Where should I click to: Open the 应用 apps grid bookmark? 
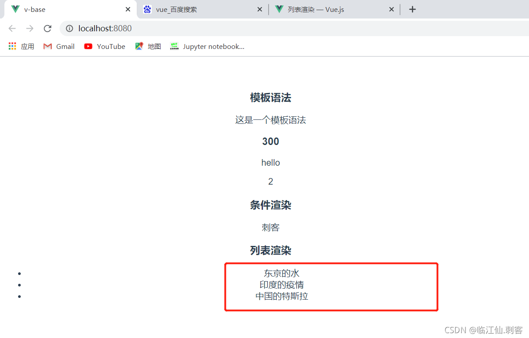[21, 47]
